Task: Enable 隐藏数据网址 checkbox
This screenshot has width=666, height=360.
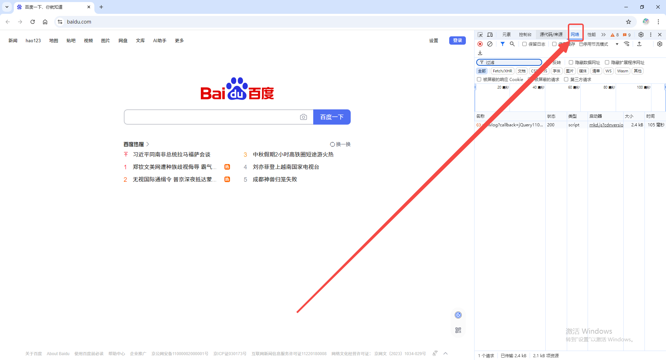Action: click(x=571, y=62)
